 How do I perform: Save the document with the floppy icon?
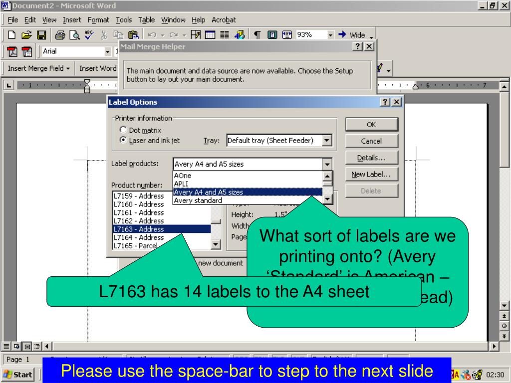tap(41, 35)
